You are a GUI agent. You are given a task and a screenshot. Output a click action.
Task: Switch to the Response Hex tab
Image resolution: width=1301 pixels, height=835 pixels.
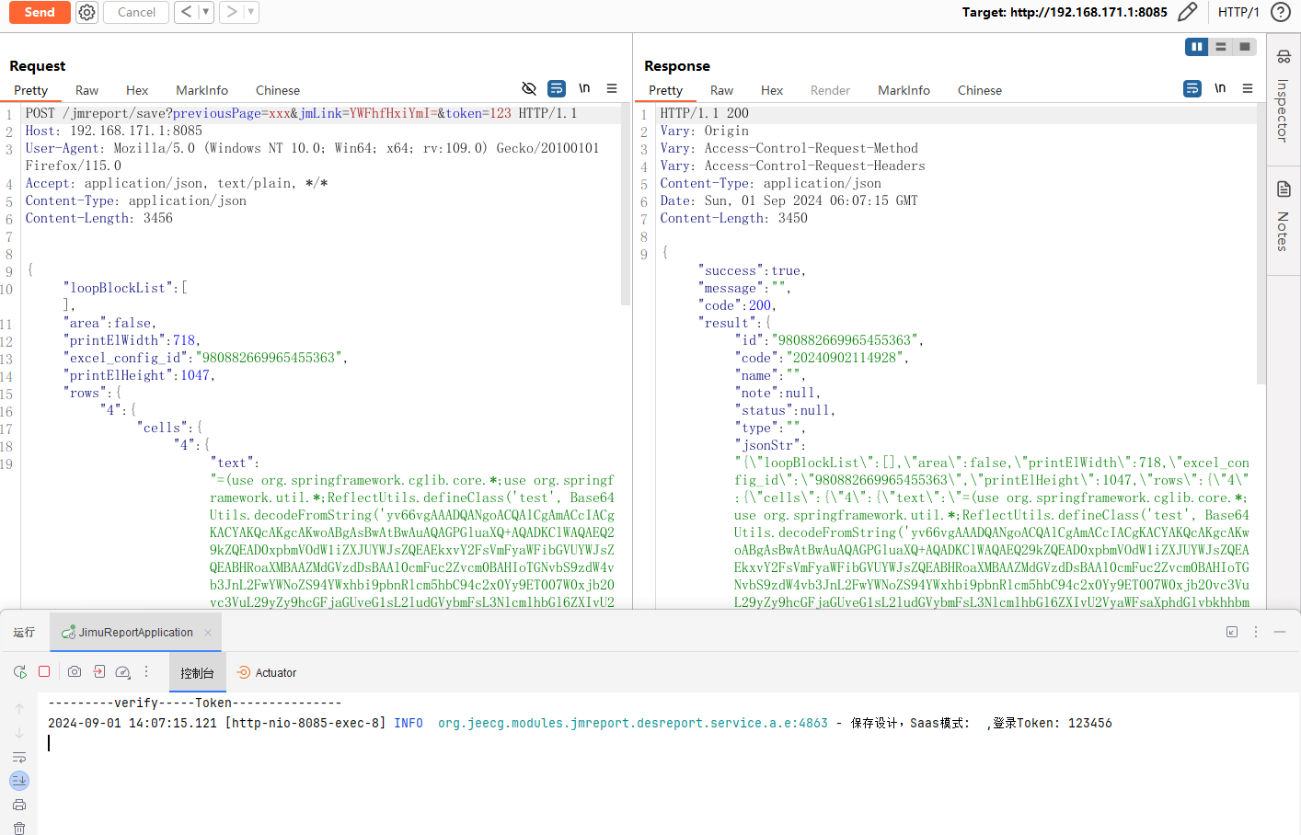[772, 90]
